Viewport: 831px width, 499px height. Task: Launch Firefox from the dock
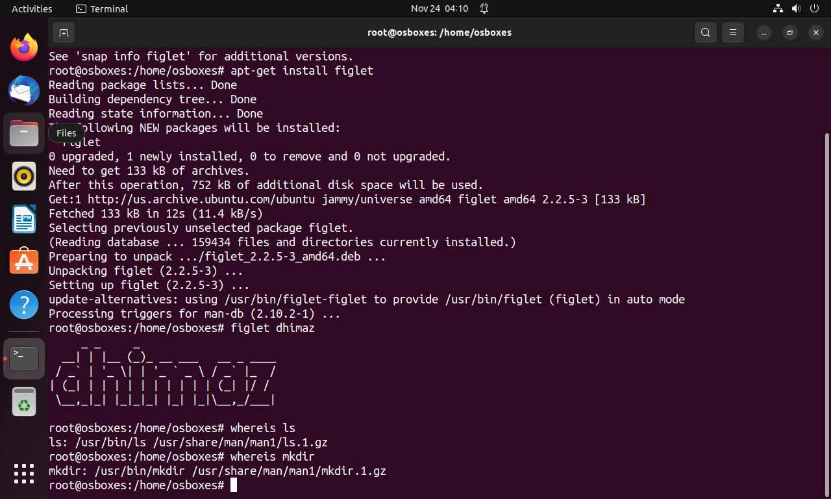24,47
